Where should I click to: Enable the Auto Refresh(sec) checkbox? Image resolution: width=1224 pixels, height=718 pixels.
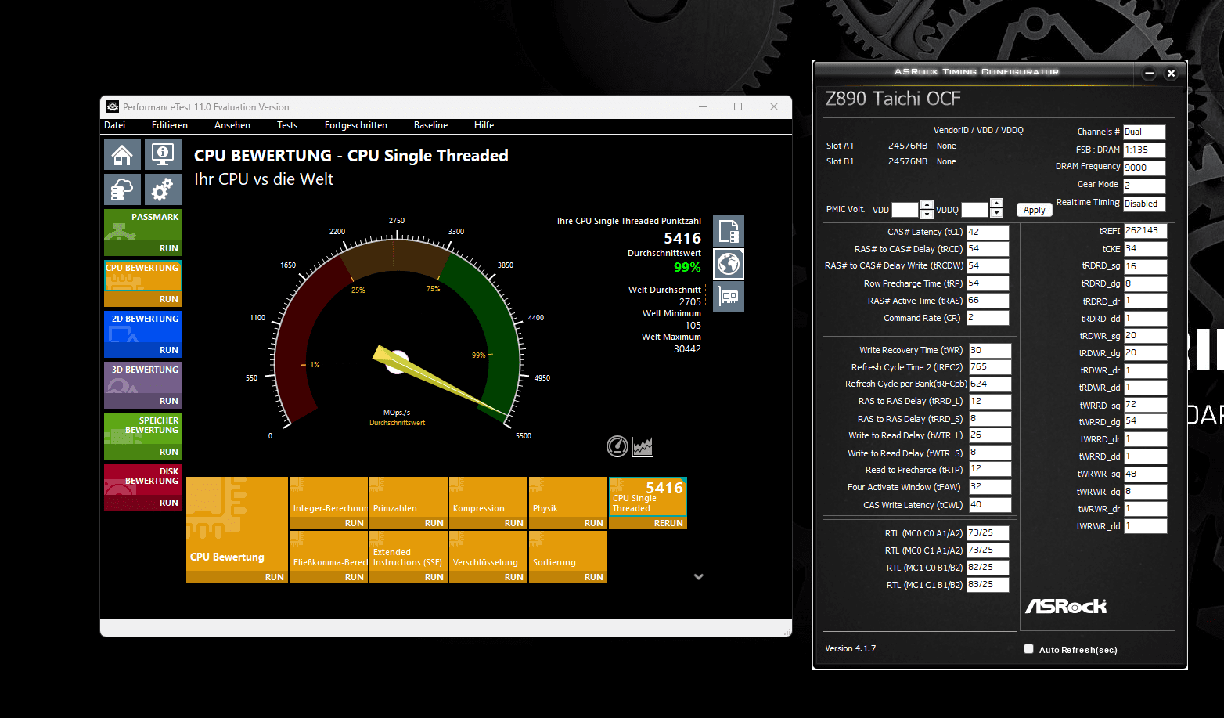[x=1029, y=649]
